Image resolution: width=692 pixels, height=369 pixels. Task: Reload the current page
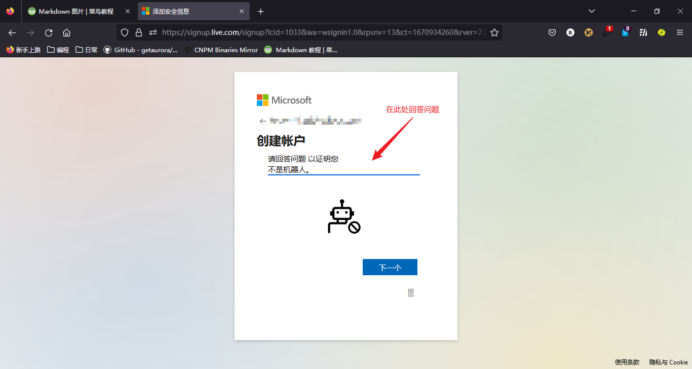coord(49,32)
